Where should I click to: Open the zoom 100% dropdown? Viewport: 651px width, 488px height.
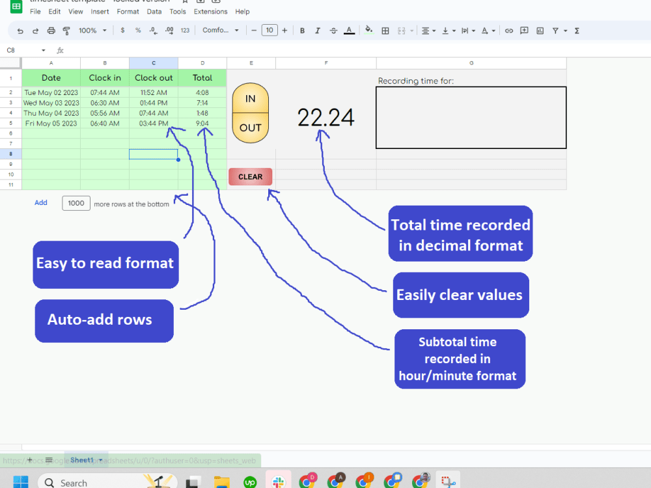(x=92, y=31)
